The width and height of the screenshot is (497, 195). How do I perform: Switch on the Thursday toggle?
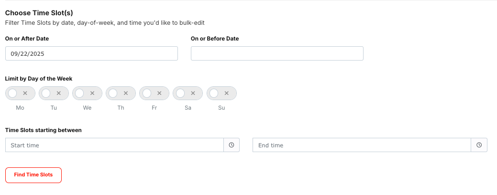coord(121,93)
